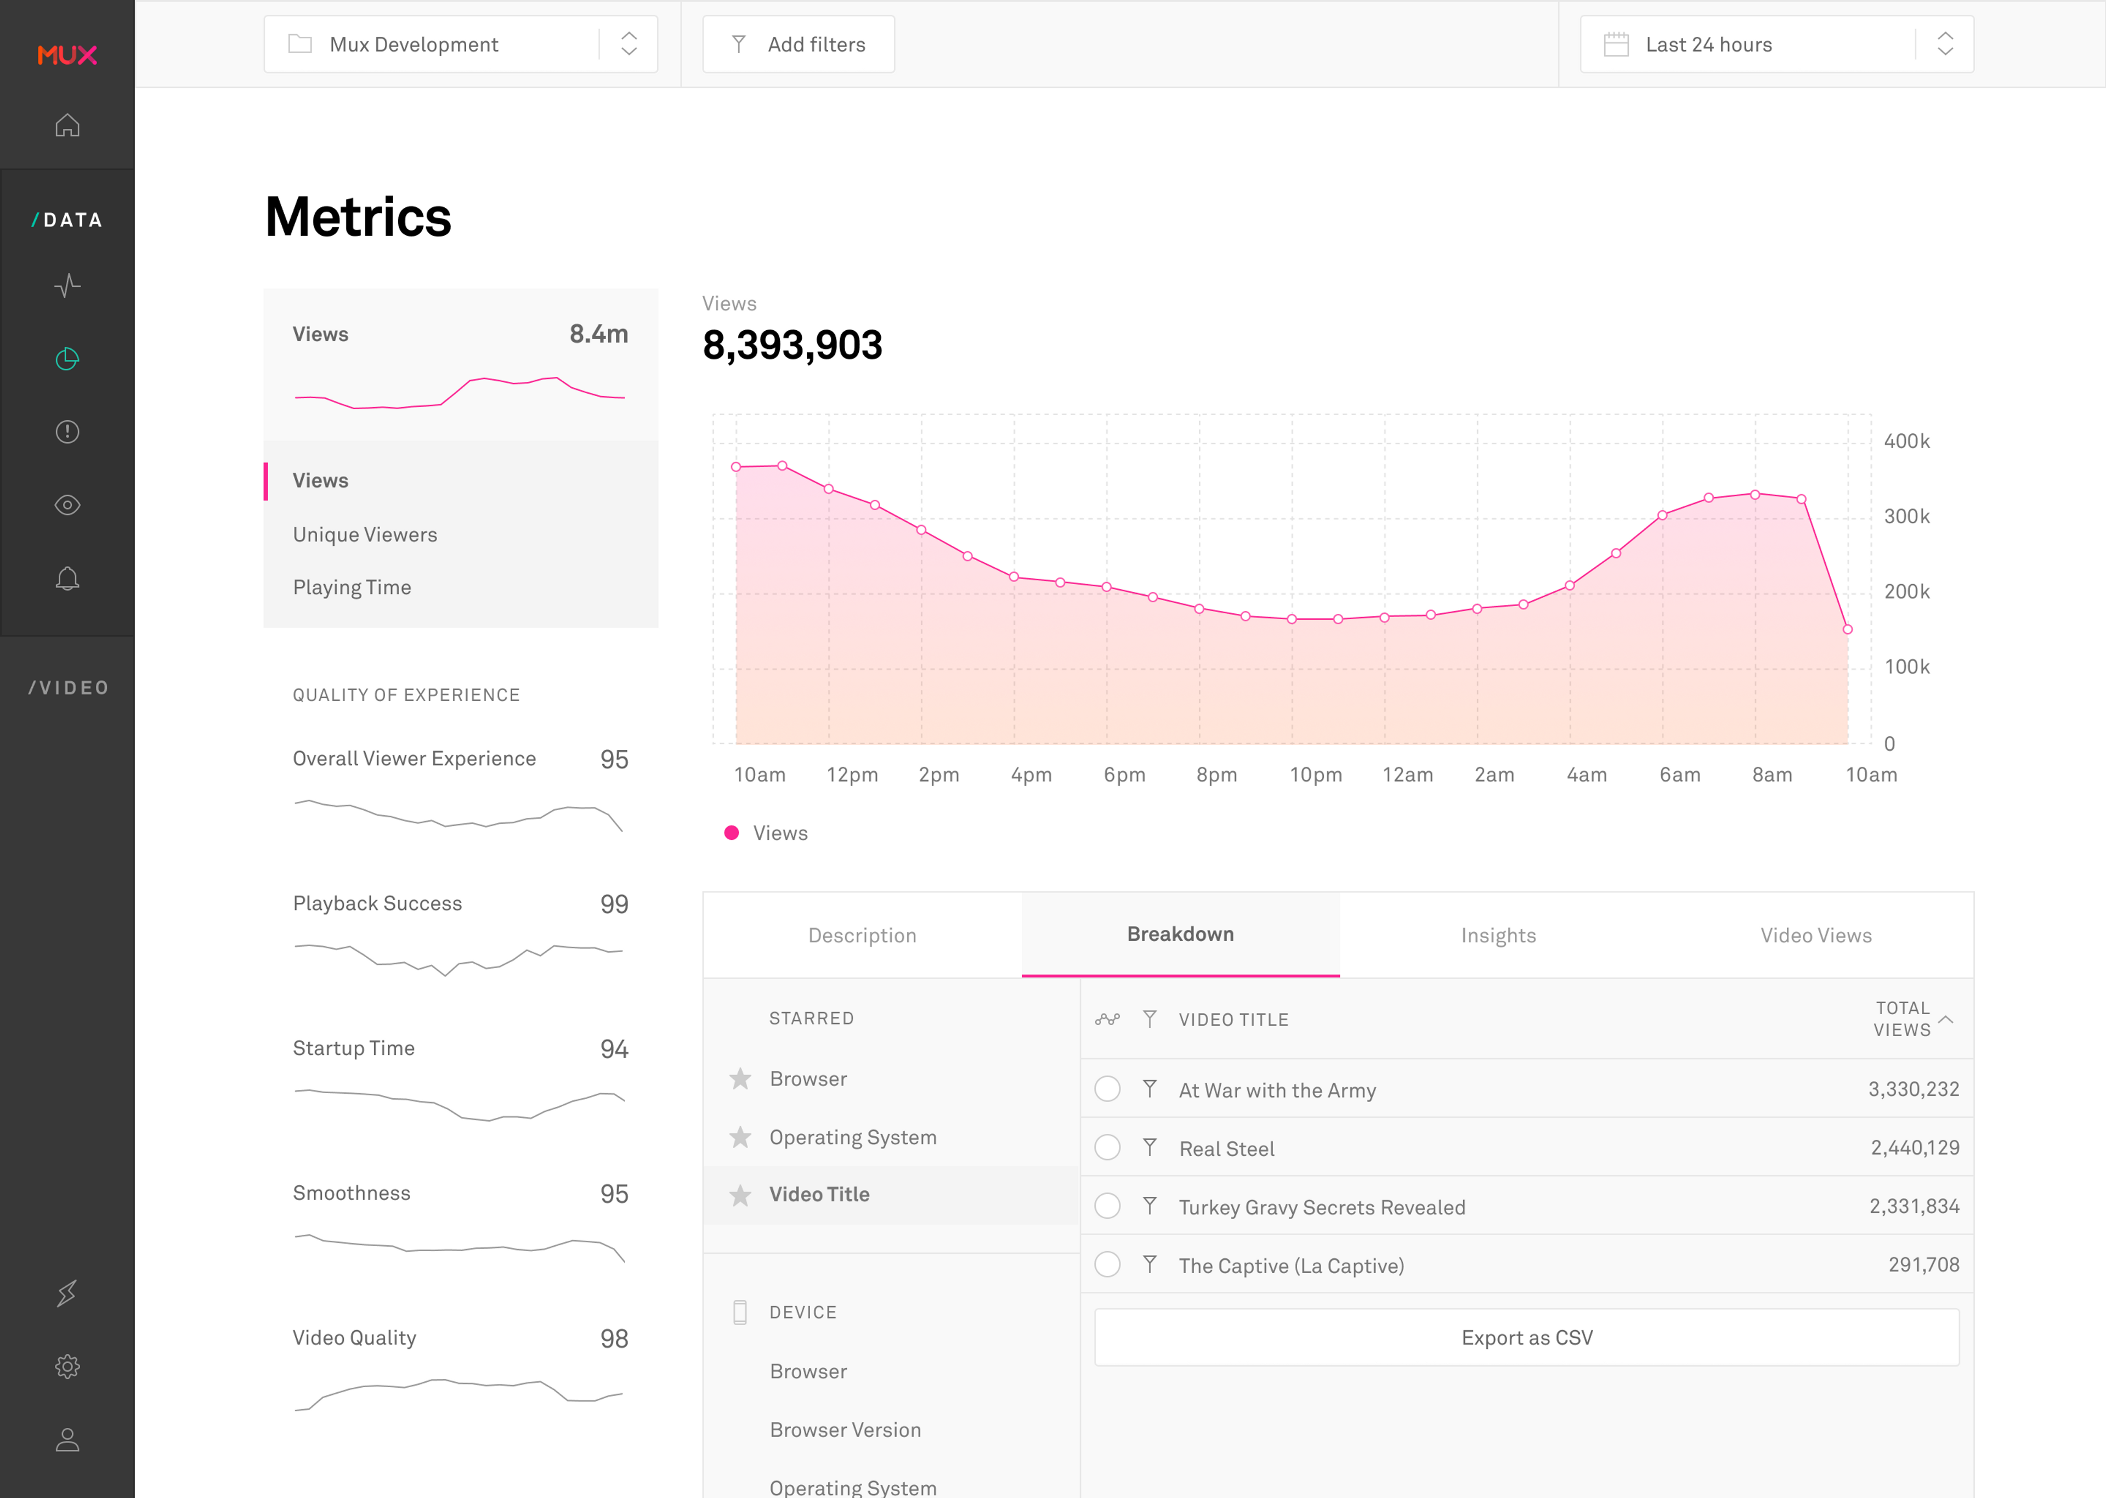Click the chart graph icon in table header
The height and width of the screenshot is (1498, 2106).
1107,1019
